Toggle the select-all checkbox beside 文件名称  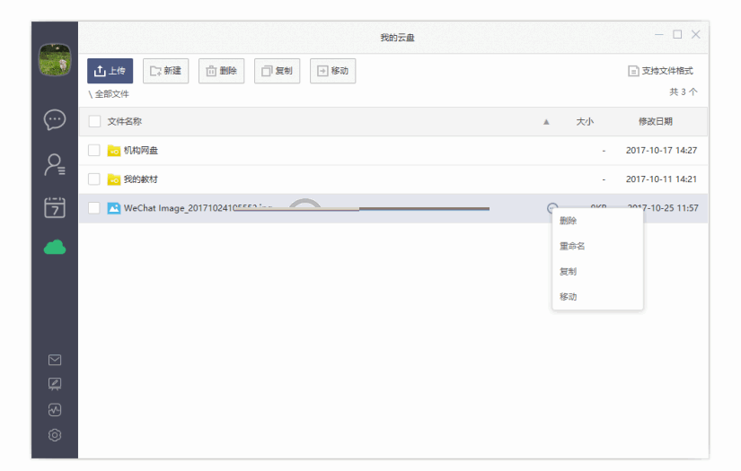point(94,121)
